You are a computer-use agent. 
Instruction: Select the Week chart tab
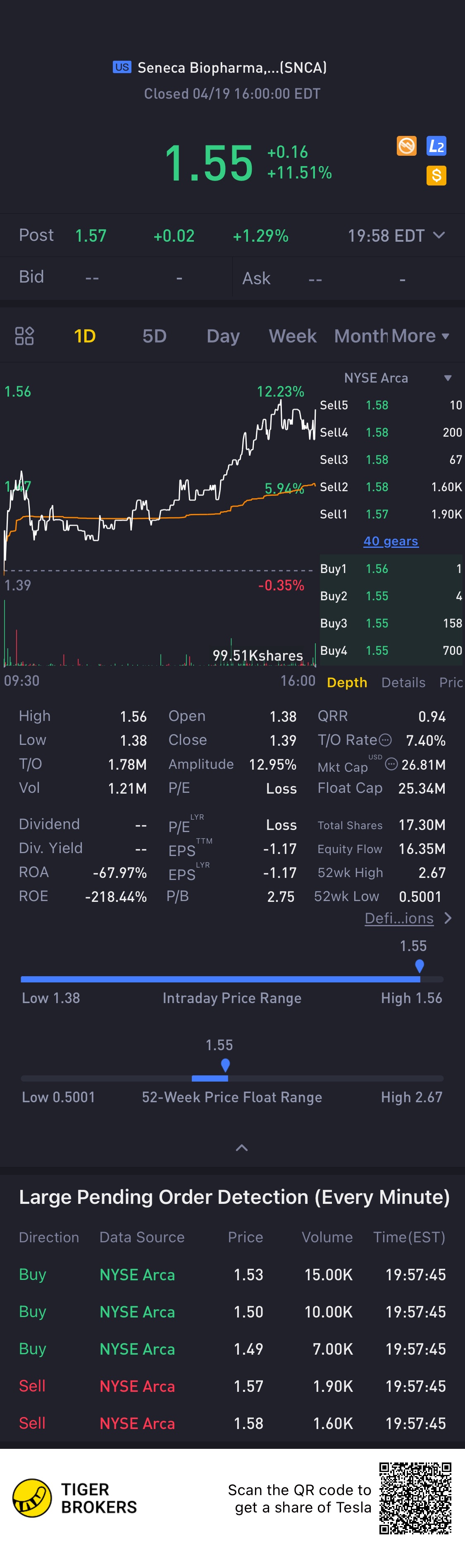[292, 336]
